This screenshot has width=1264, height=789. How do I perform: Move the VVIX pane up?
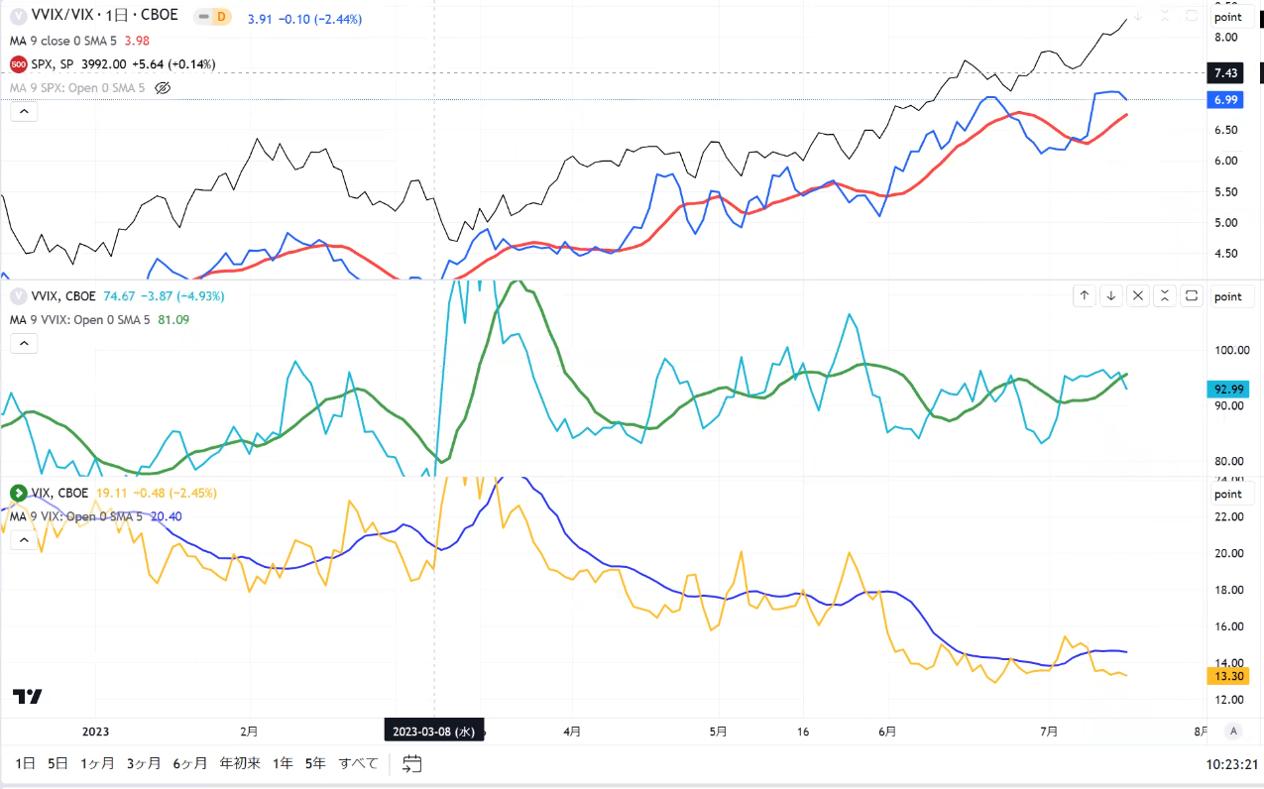pos(1085,295)
